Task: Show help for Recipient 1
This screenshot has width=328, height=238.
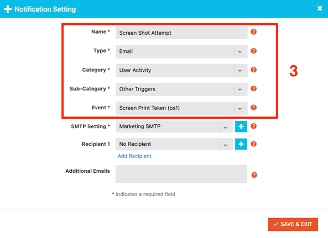Action: 253,144
